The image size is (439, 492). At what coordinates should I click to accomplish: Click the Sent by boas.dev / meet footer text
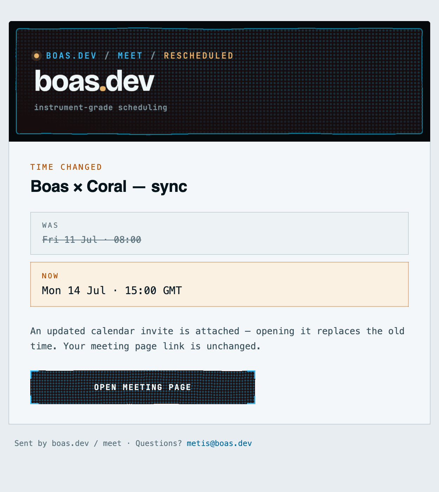click(x=68, y=443)
